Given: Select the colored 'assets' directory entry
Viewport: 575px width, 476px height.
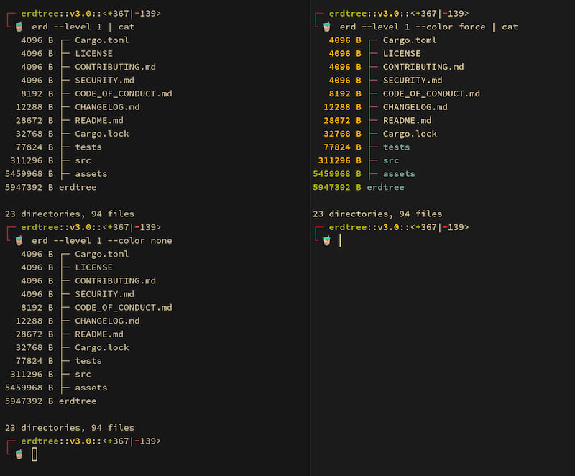Looking at the screenshot, I should click(x=399, y=174).
